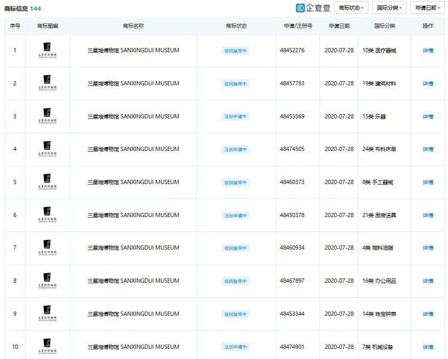Screen dimensions: 448x359
Task: Open trademark image for 19类 建筑材料 row
Action: [47, 83]
